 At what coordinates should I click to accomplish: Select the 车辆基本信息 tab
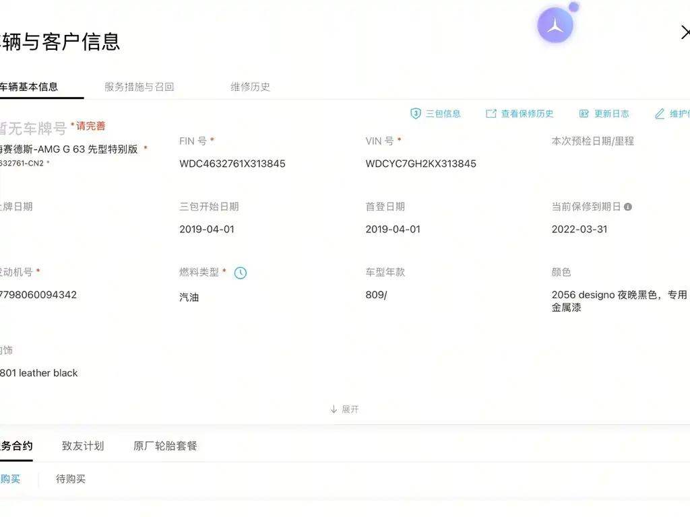28,87
